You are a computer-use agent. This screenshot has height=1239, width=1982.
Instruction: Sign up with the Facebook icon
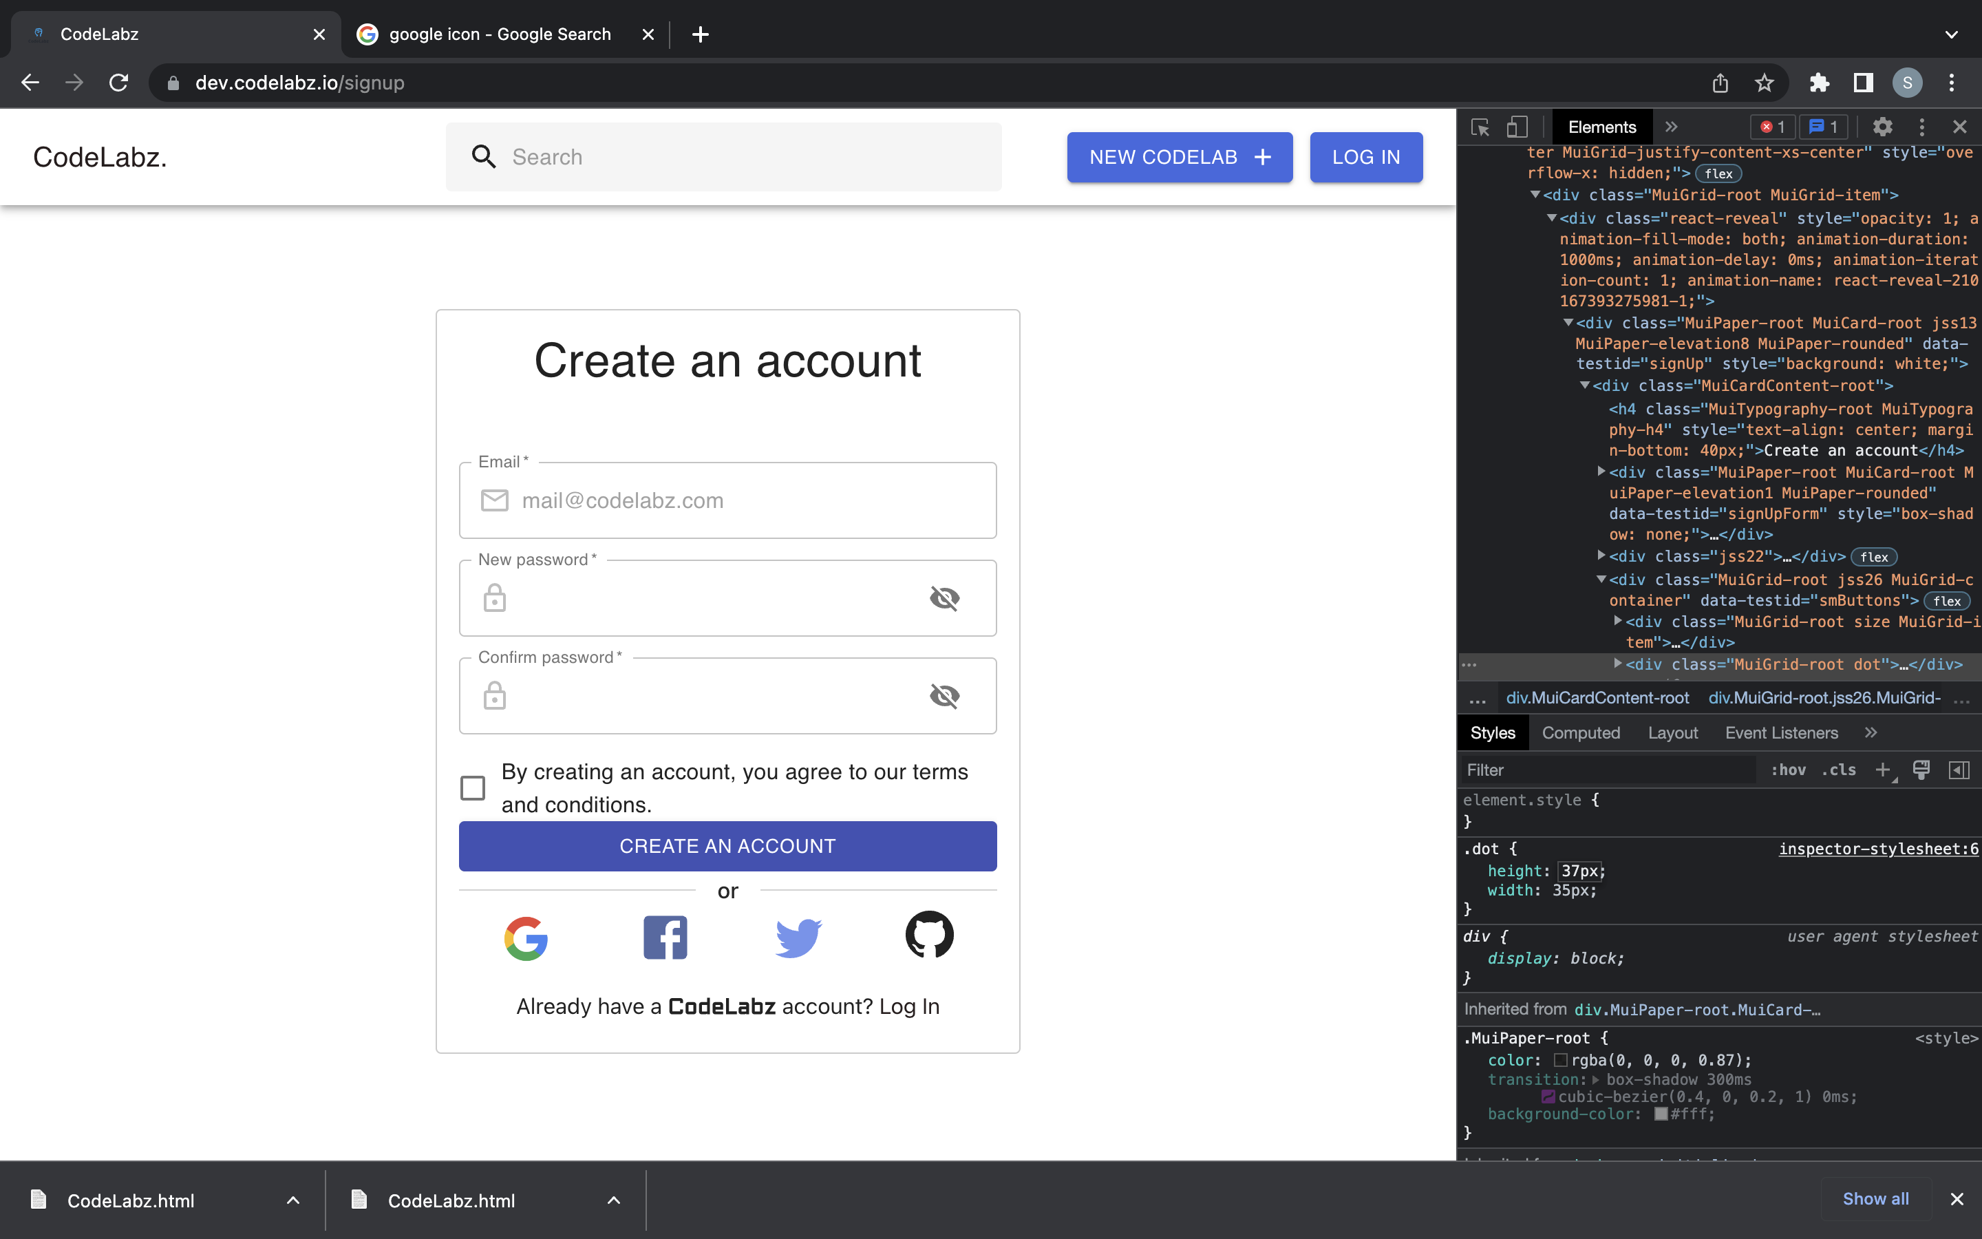click(x=665, y=938)
